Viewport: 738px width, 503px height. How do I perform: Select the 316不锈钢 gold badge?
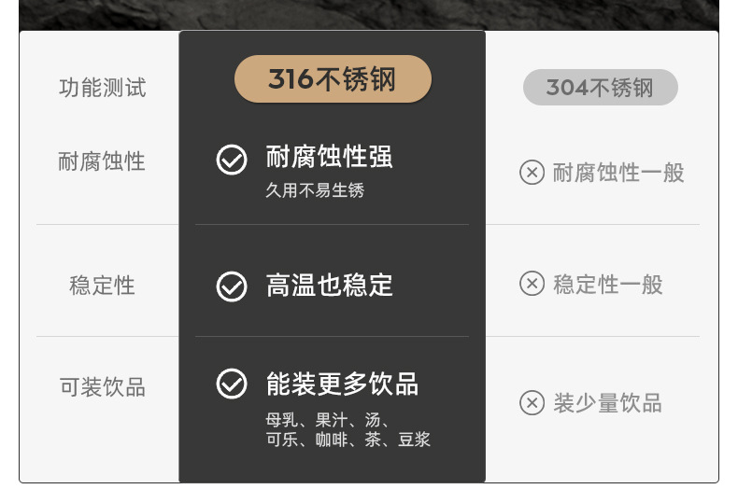[x=333, y=79]
